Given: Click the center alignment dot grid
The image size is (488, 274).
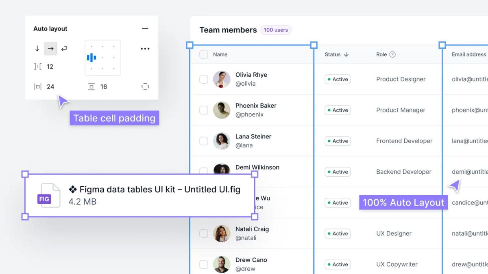Looking at the screenshot, I should pos(102,57).
